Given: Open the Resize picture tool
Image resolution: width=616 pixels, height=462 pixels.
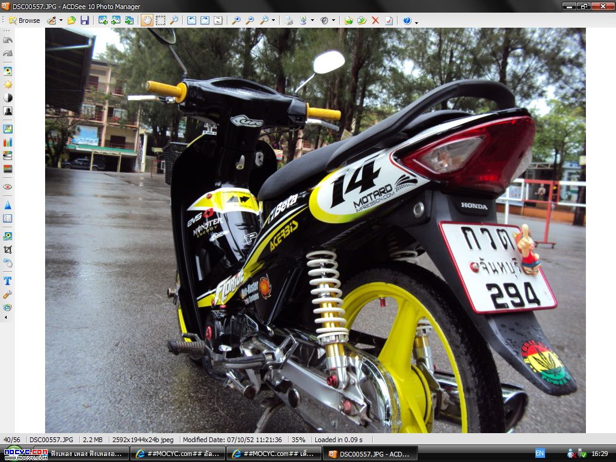Looking at the screenshot, I should (7, 236).
